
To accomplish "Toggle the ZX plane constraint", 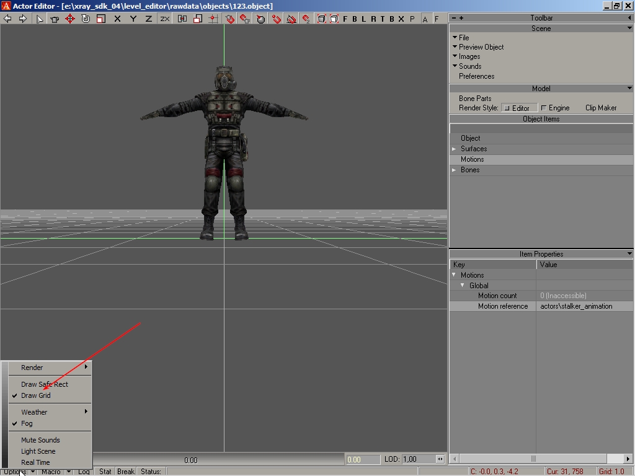I will click(164, 19).
